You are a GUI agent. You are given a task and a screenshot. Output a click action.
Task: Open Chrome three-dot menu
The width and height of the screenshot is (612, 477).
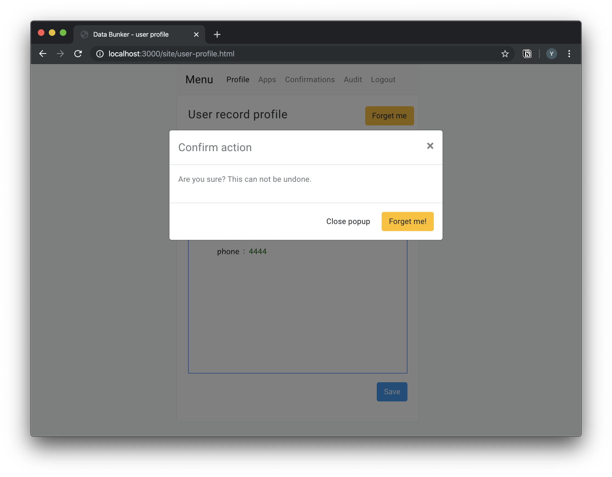click(x=569, y=54)
